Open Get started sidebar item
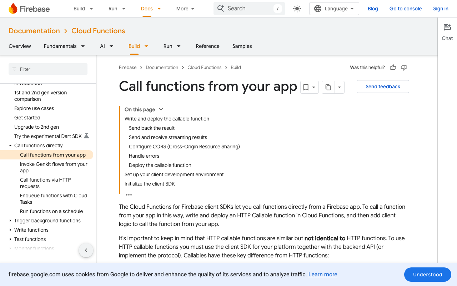Image resolution: width=457 pixels, height=286 pixels. tap(27, 118)
